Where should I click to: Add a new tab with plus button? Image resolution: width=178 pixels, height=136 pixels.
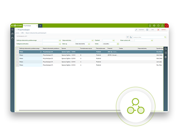(x=40, y=26)
